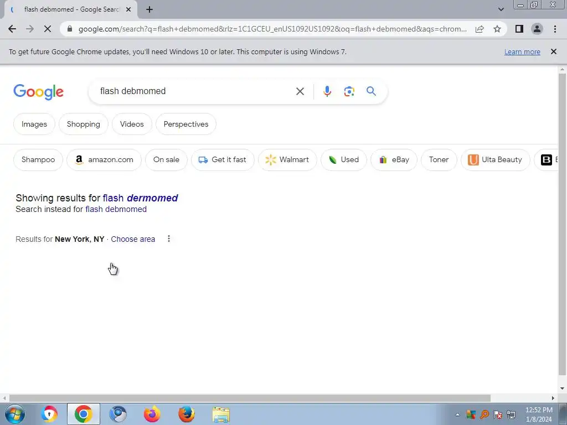Open Windows Explorer folder in taskbar
The width and height of the screenshot is (567, 425).
click(220, 415)
